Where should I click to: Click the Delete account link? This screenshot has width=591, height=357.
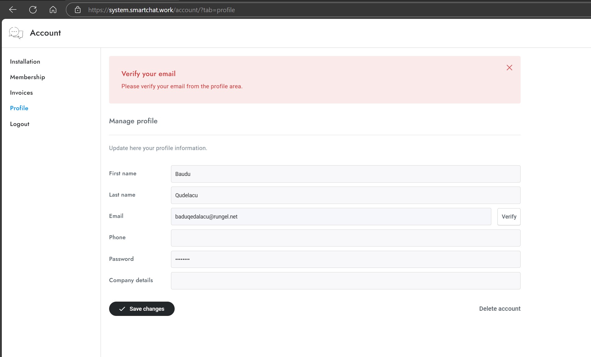(500, 309)
